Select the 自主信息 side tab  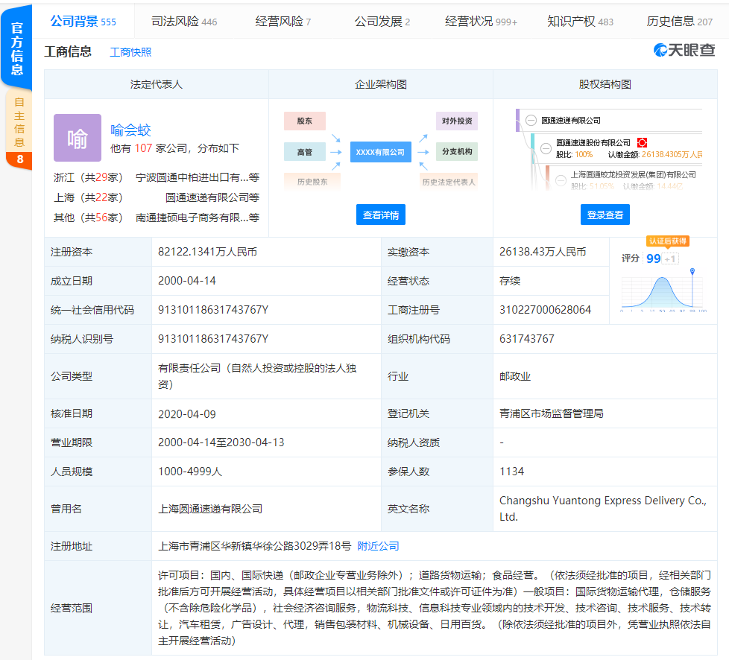(19, 121)
